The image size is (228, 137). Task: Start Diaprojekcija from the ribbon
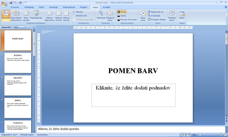36,15
